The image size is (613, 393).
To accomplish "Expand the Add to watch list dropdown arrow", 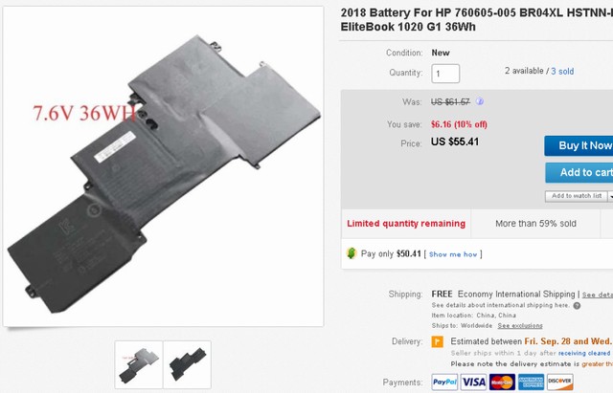I will tap(610, 196).
